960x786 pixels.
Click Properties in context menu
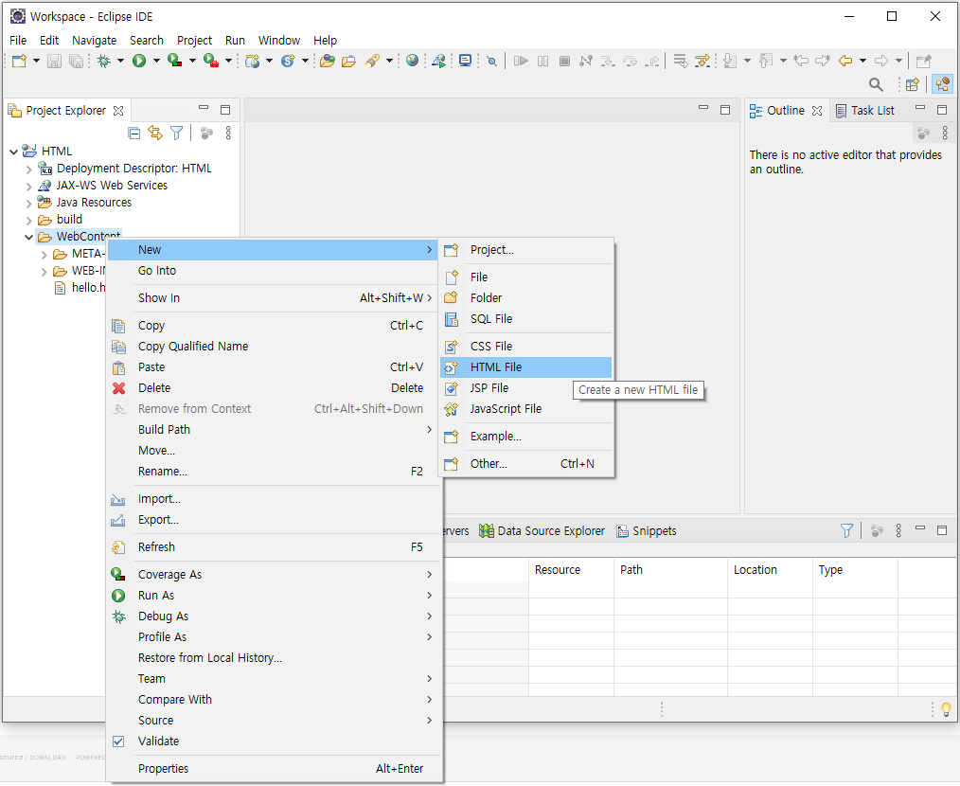(275, 769)
